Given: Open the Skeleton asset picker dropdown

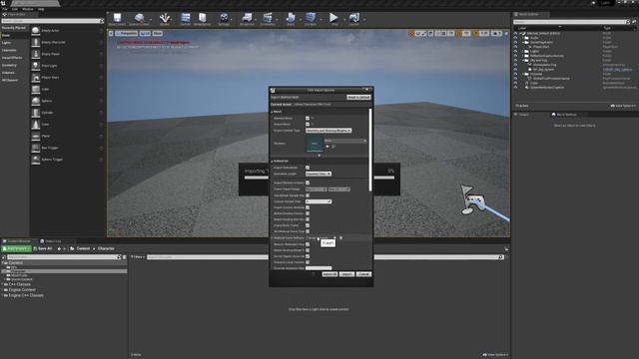Looking at the screenshot, I should coord(345,141).
